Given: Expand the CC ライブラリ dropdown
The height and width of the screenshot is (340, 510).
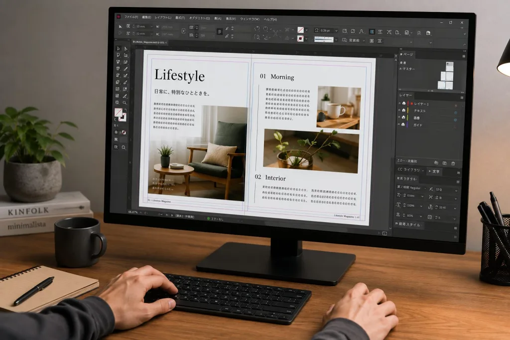Looking at the screenshot, I should click(423, 171).
